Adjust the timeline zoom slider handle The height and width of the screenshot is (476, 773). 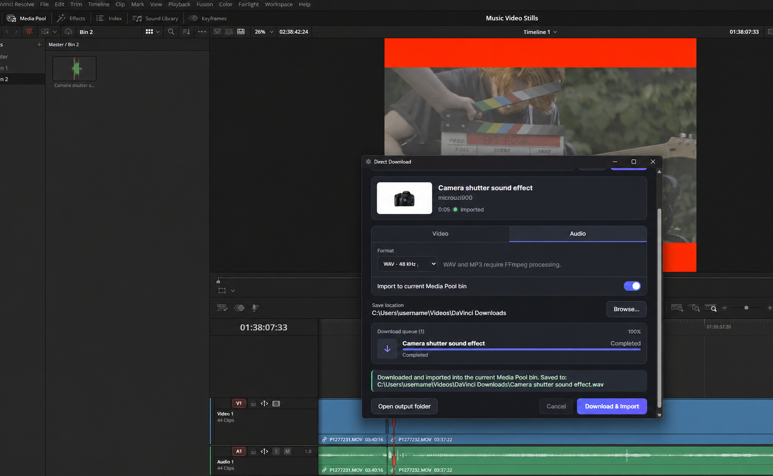click(746, 308)
